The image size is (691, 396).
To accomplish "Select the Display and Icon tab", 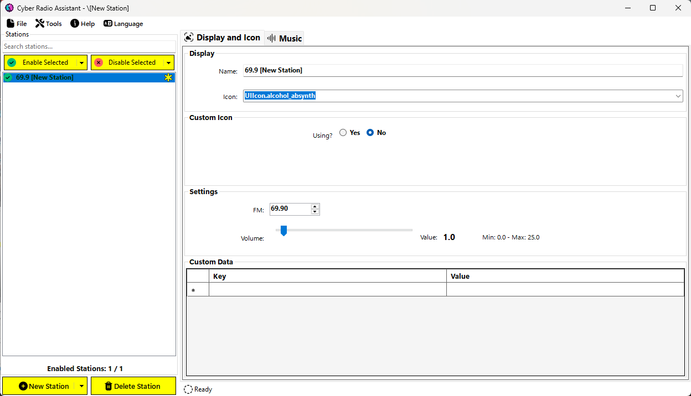I will pyautogui.click(x=223, y=38).
